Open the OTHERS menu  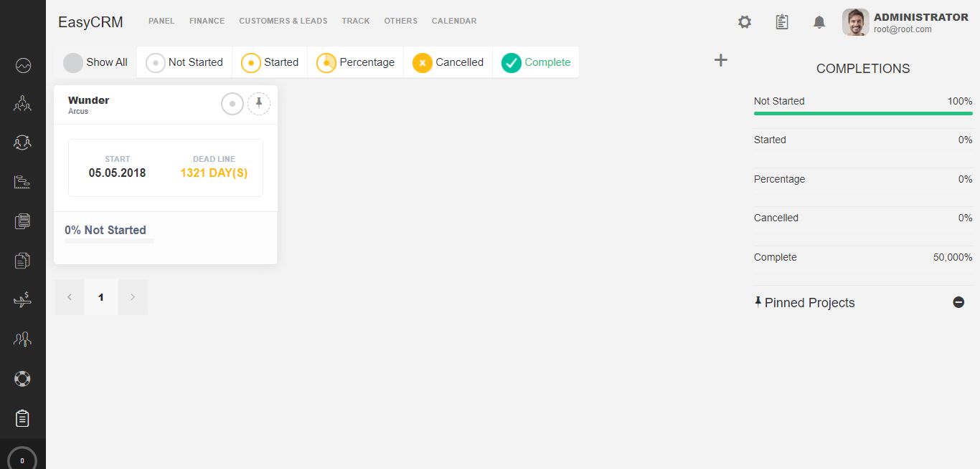(400, 21)
